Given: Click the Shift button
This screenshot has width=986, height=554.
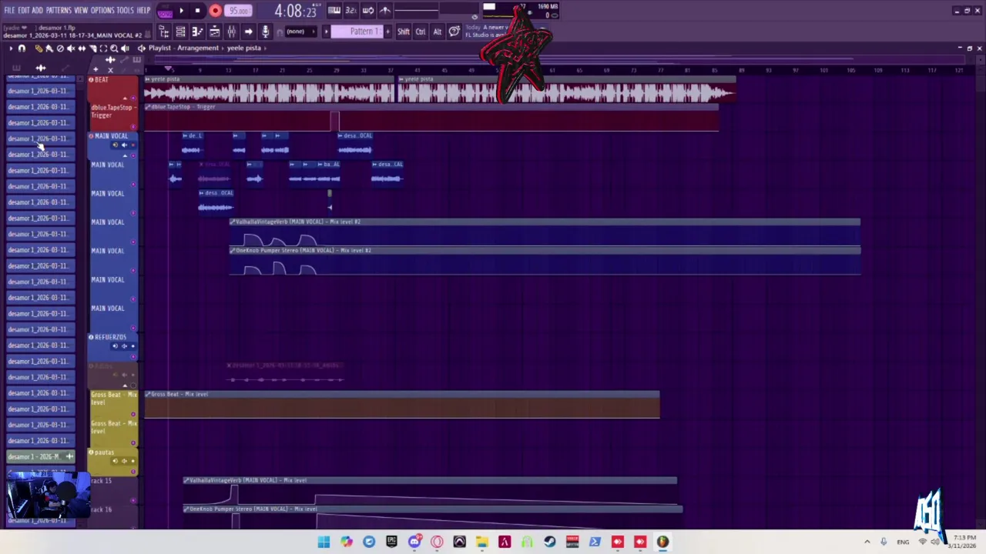Looking at the screenshot, I should (403, 32).
